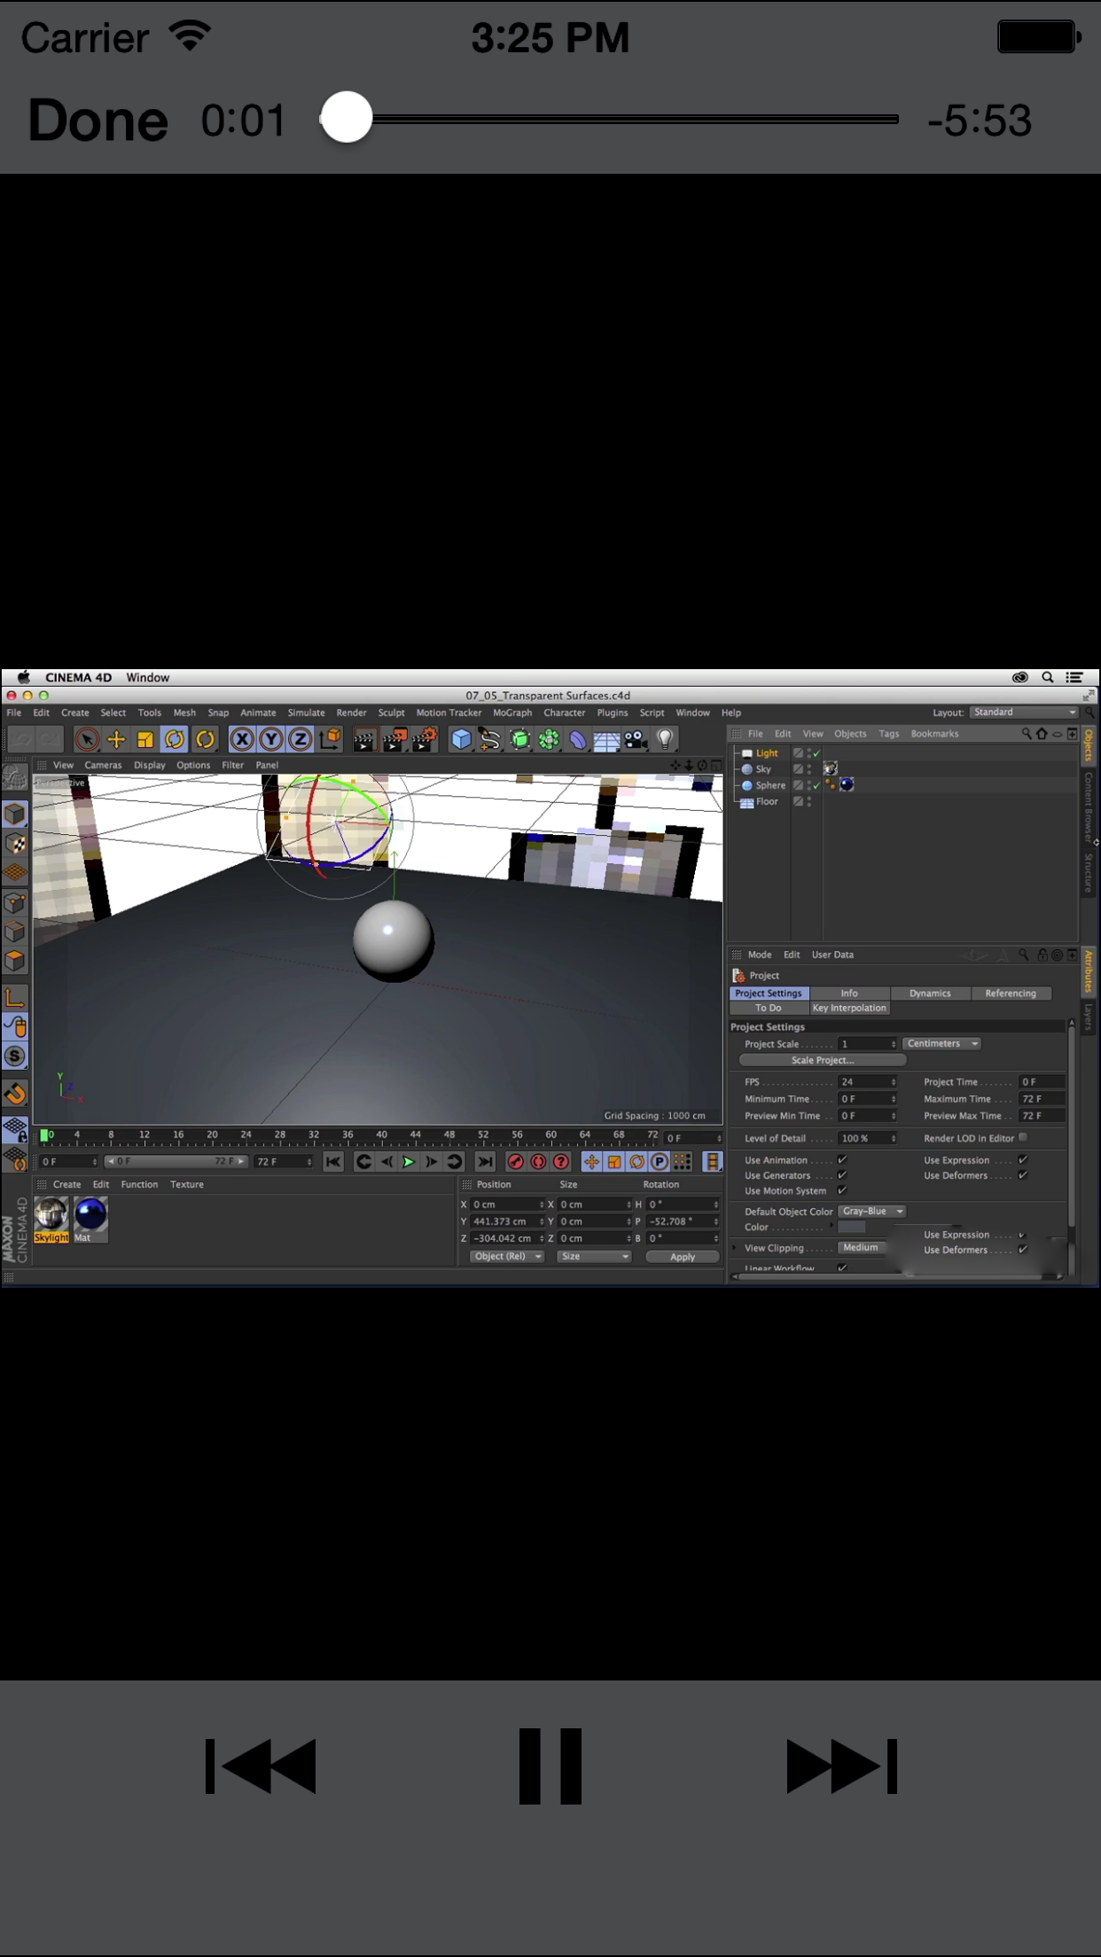Add a light with the bulb icon
Screen dimensions: 1101x1957
(x=665, y=739)
